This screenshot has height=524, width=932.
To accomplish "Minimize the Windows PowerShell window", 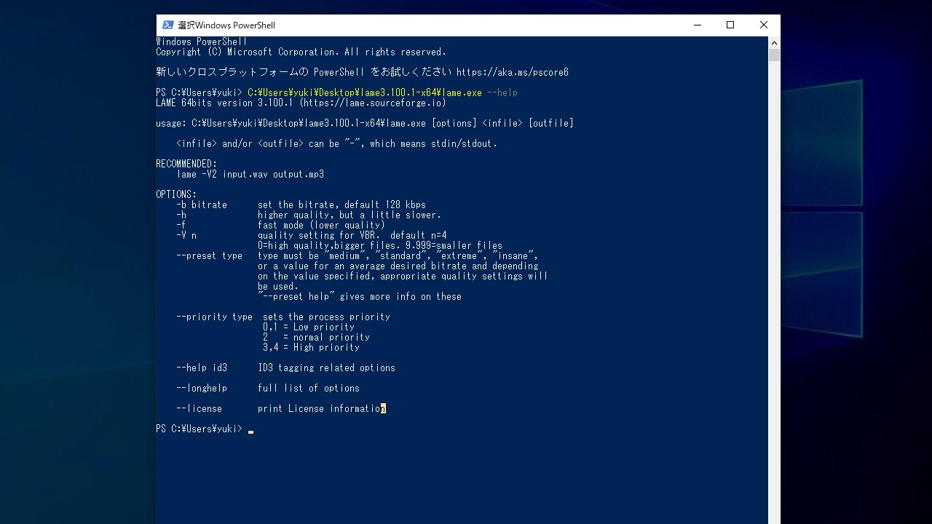I will click(698, 25).
